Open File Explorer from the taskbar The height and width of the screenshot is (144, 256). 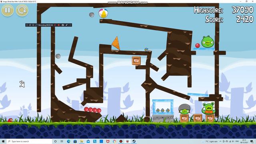coord(82,141)
